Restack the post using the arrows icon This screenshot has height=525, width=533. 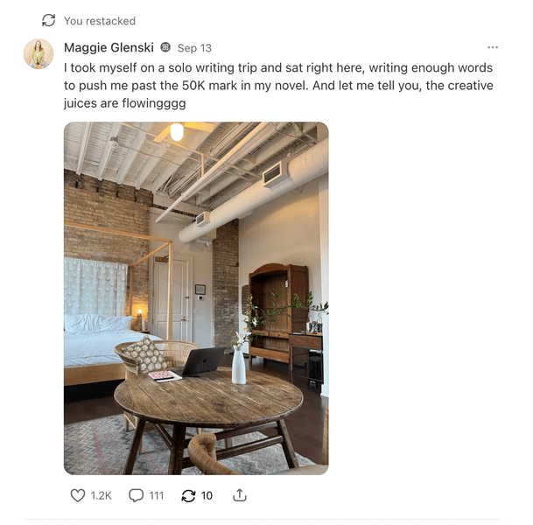[188, 495]
